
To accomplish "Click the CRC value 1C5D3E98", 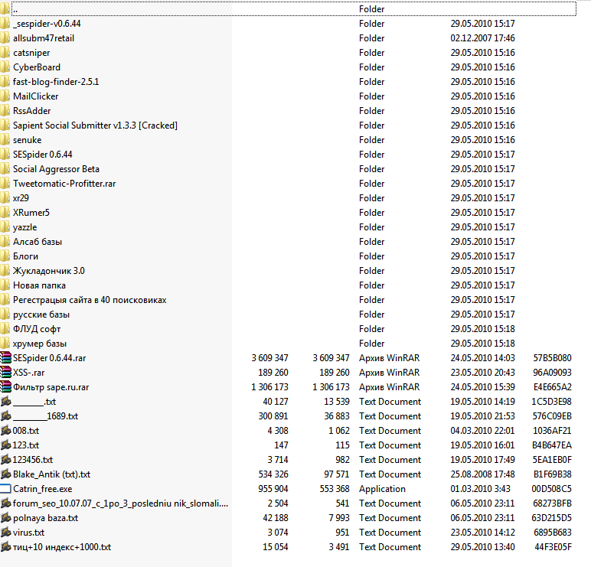I will tap(551, 402).
